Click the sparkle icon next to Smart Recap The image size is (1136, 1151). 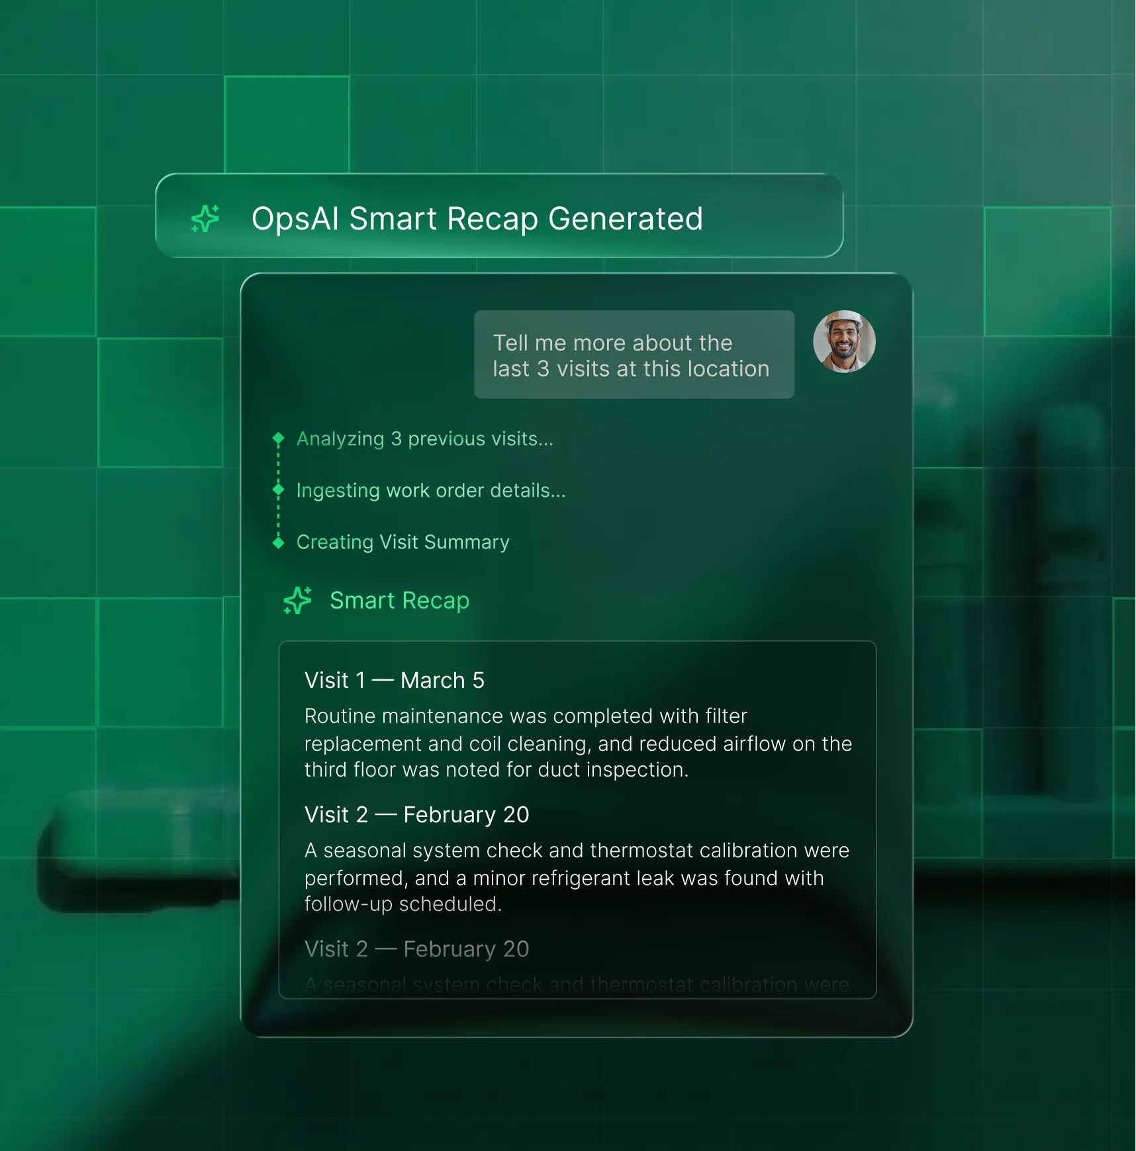click(297, 600)
